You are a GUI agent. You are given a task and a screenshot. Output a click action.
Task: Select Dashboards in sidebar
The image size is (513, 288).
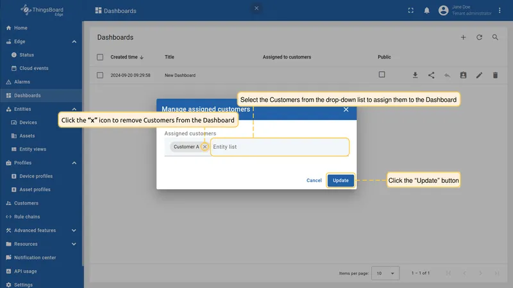[x=41, y=95]
